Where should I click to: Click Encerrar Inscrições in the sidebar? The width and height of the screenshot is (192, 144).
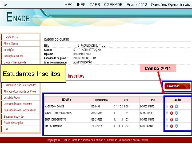[14, 117]
